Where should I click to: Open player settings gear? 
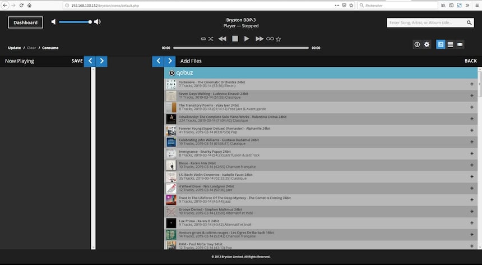pos(427,44)
